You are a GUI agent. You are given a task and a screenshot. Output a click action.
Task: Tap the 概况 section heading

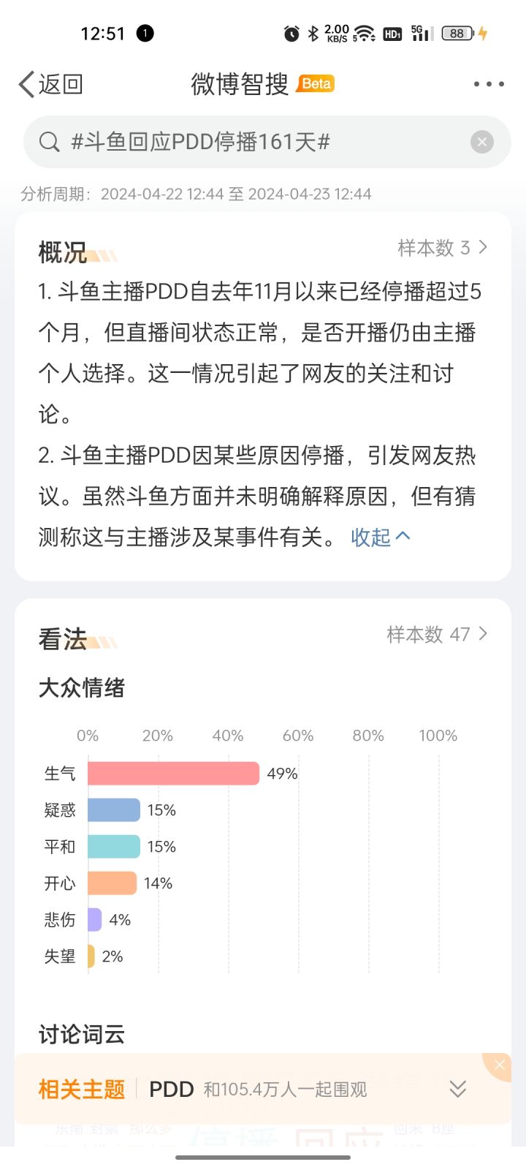tap(63, 252)
